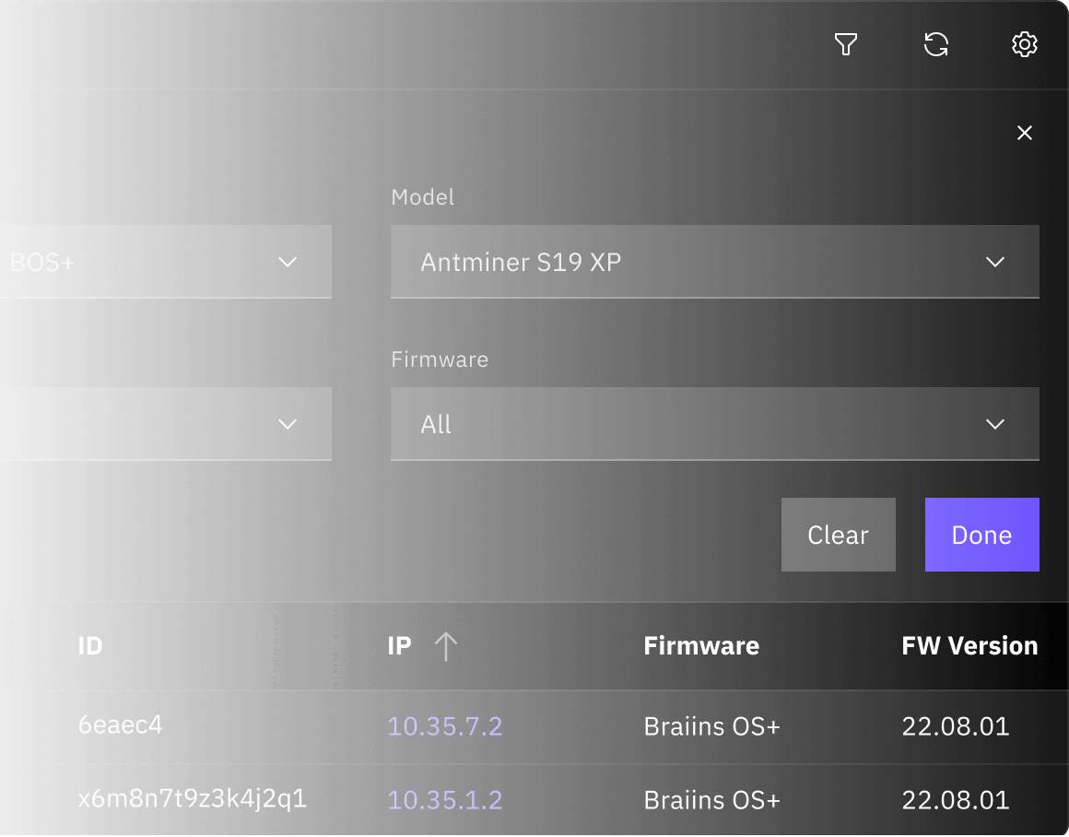
Task: Sort by the IP column header
Action: click(399, 646)
